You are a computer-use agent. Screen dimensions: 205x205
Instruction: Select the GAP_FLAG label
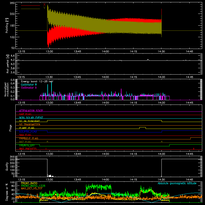[25, 114]
